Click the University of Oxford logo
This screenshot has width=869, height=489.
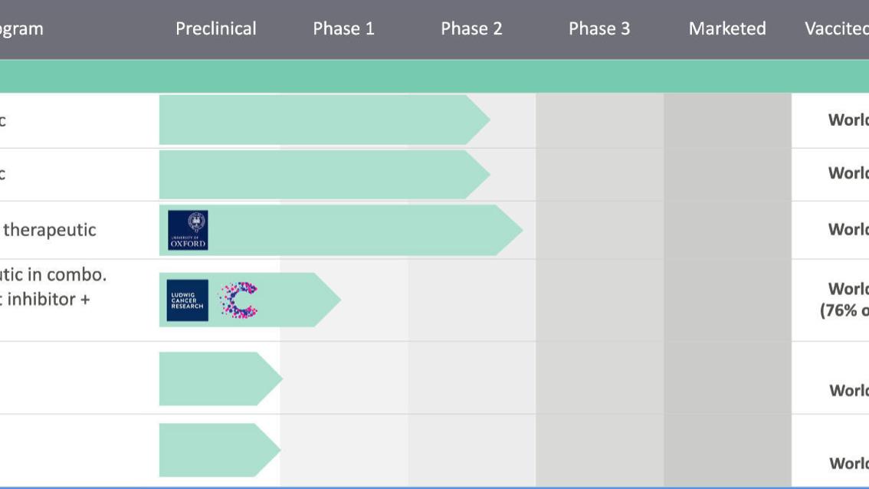click(x=188, y=230)
